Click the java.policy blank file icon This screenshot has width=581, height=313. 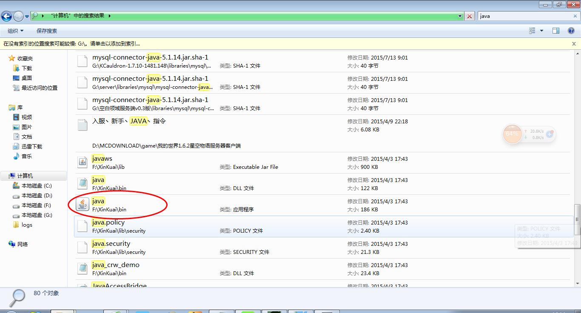83,226
